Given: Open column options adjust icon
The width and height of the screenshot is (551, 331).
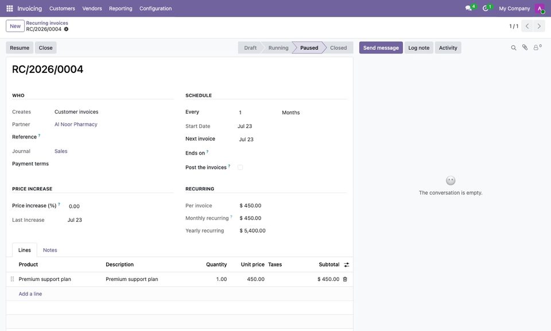Looking at the screenshot, I should click(347, 265).
